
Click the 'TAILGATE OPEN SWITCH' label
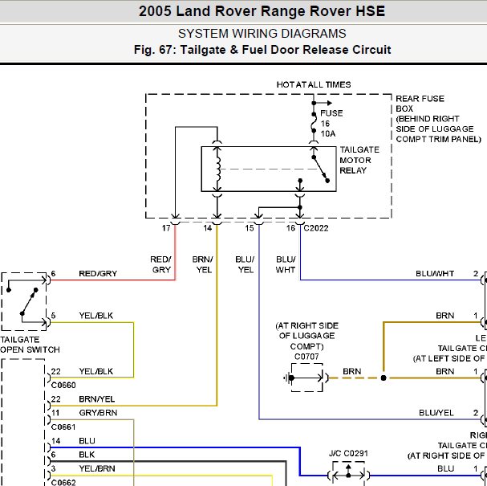tap(30, 345)
